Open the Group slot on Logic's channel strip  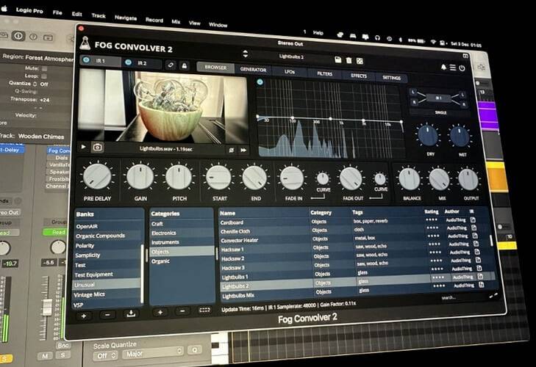54,222
